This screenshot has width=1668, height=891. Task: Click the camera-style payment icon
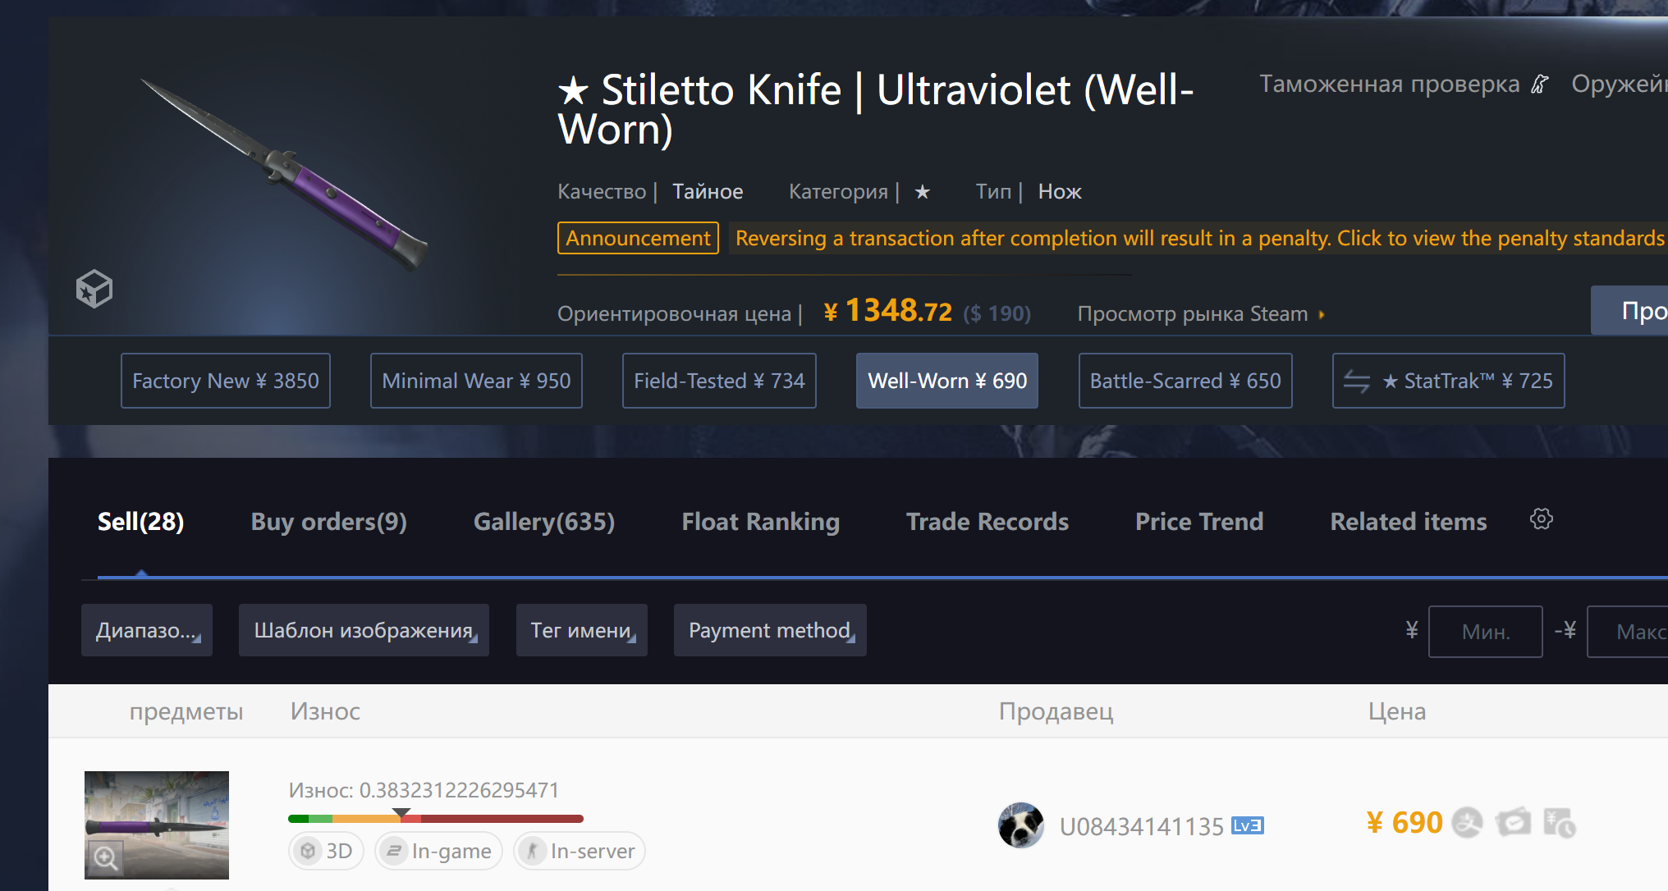pos(1513,822)
